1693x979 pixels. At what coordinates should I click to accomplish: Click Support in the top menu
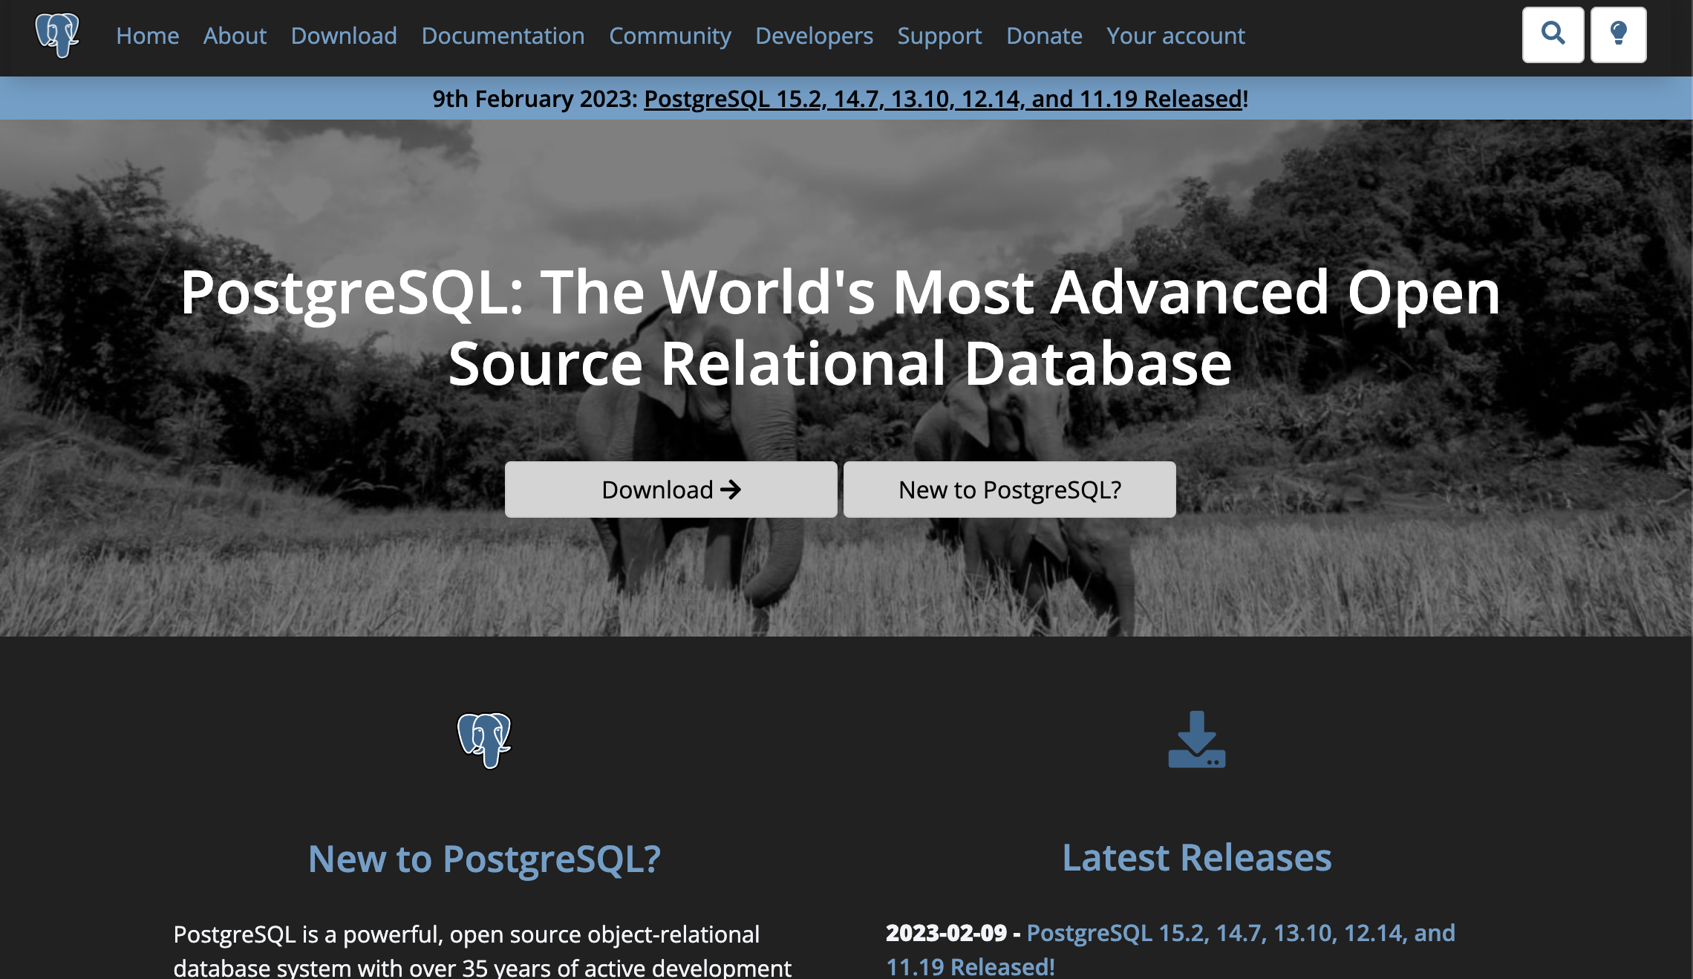(x=939, y=36)
